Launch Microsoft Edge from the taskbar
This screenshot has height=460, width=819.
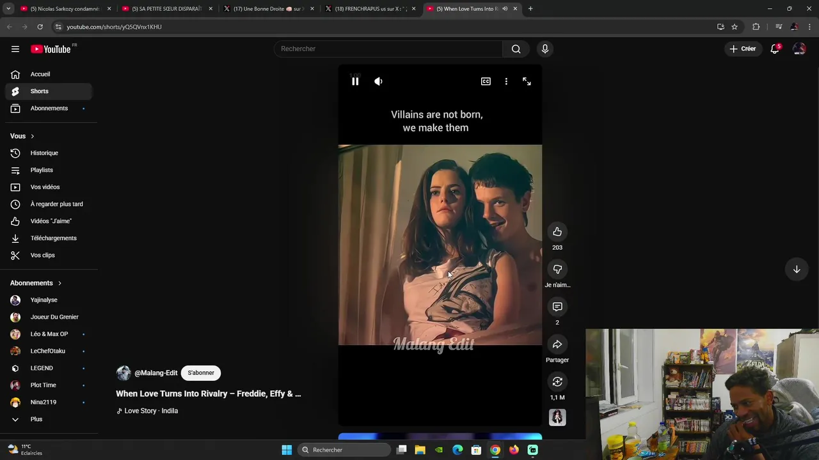pos(457,450)
